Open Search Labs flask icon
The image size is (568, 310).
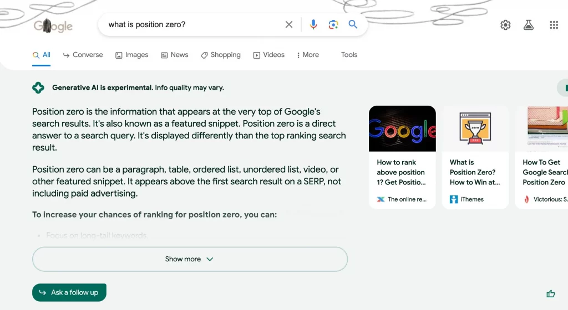tap(529, 25)
